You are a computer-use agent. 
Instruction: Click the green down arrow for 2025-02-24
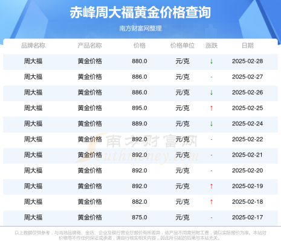point(212,124)
